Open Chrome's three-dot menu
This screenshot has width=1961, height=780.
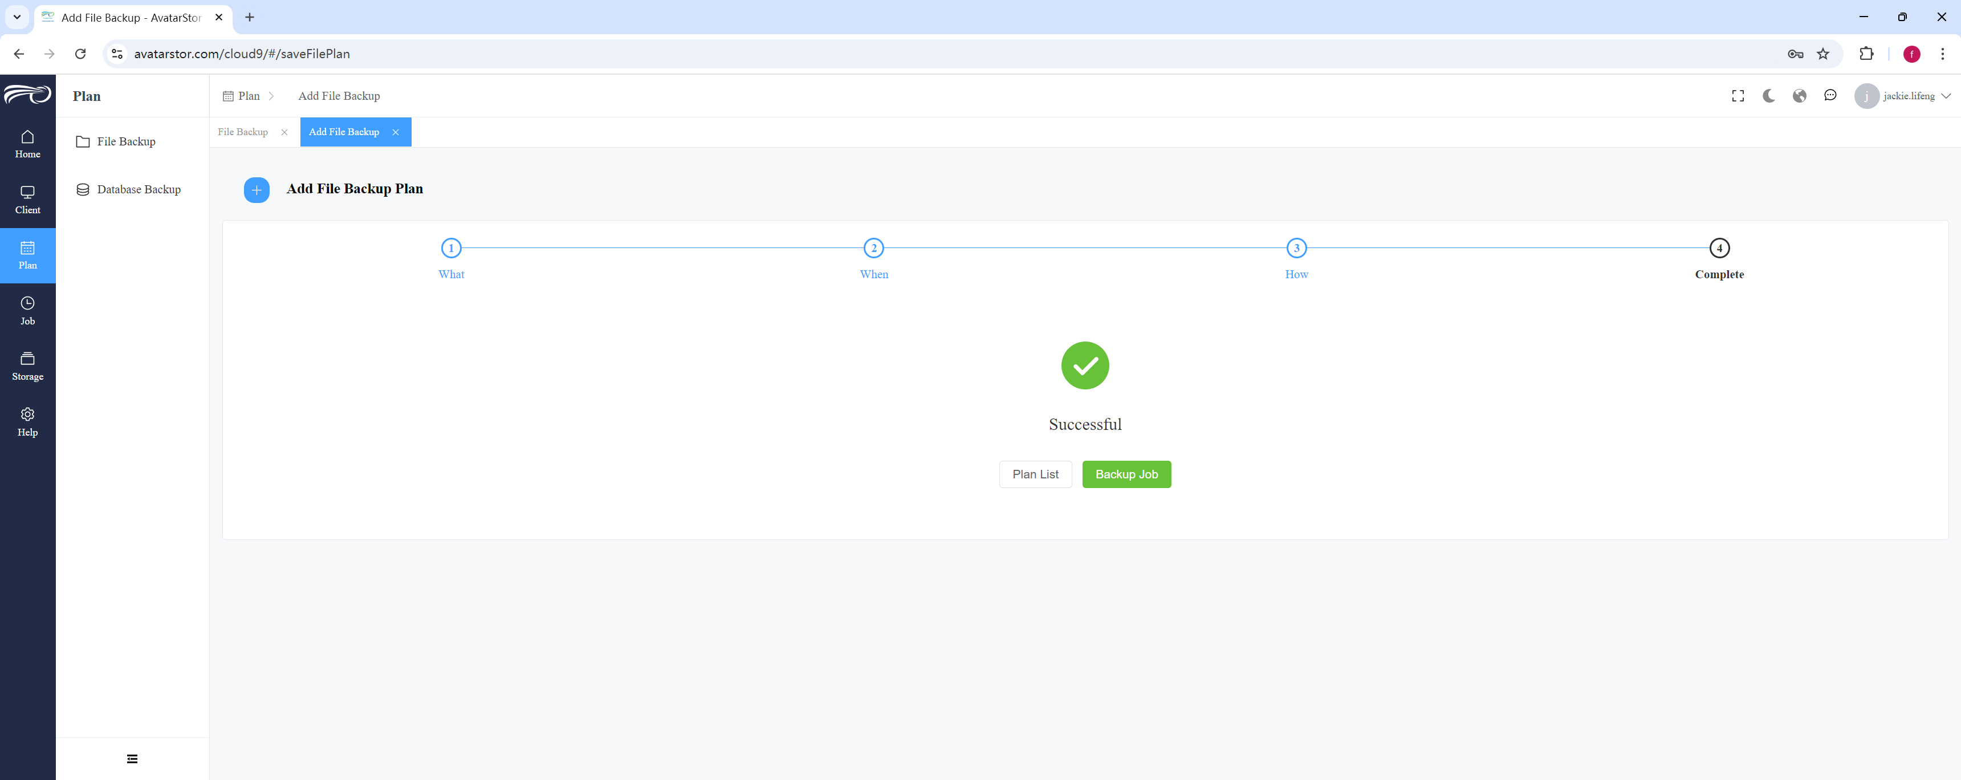(1942, 54)
